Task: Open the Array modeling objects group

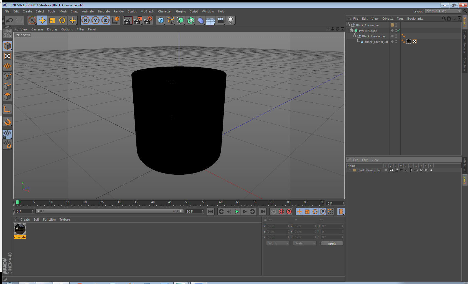Action: click(191, 20)
